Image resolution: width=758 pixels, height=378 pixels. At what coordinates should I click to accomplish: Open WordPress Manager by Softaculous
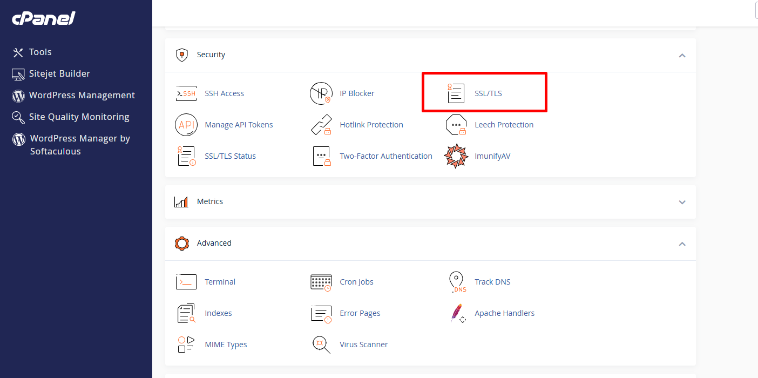[x=71, y=145]
